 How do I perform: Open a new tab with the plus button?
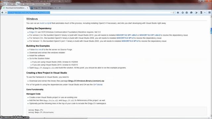pyautogui.click(x=60, y=8)
